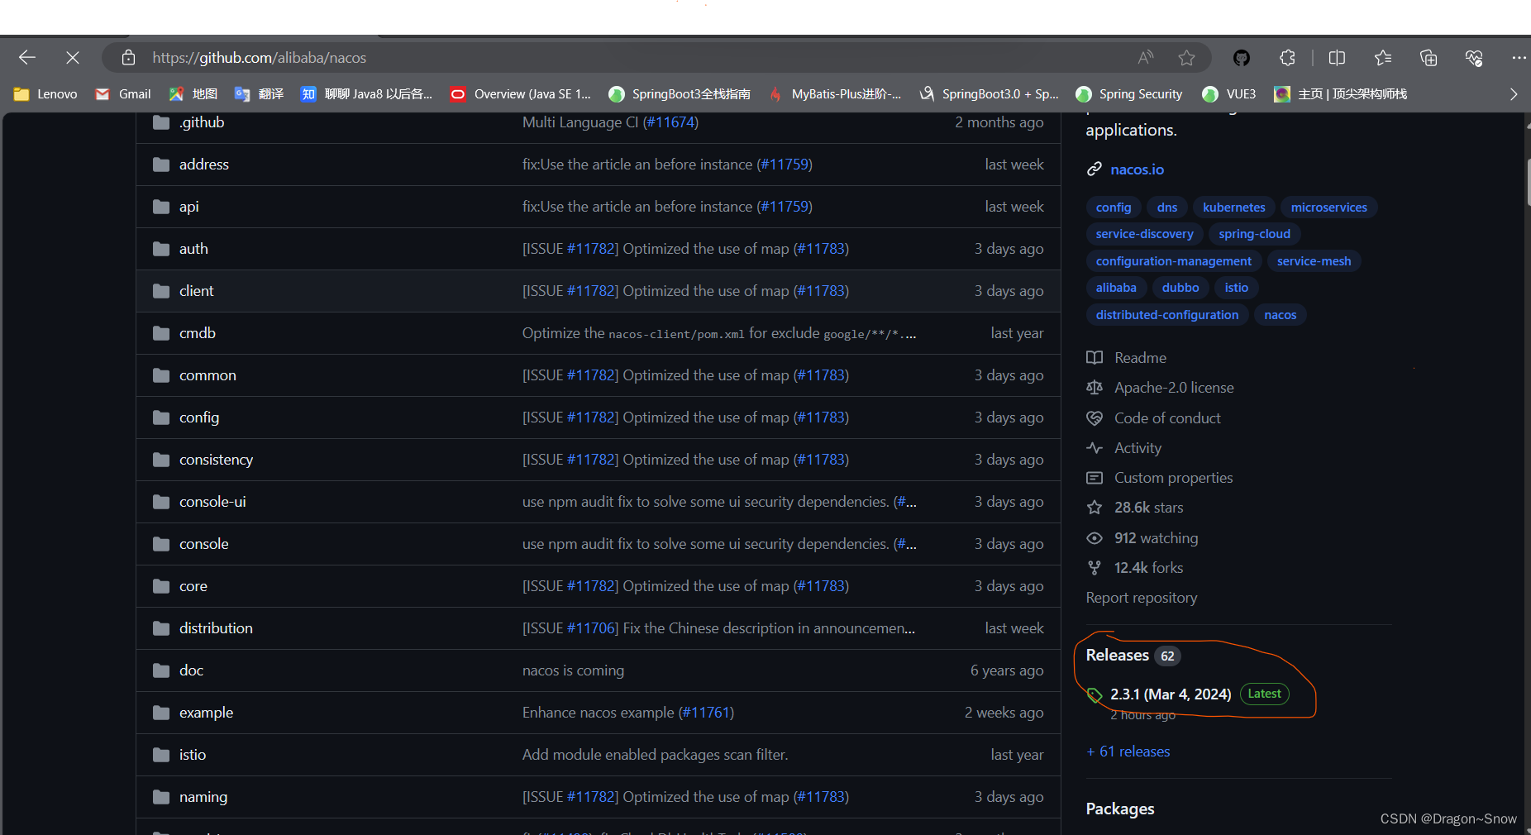Open the browser extensions puzzle icon
The height and width of the screenshot is (835, 1531).
(1287, 57)
